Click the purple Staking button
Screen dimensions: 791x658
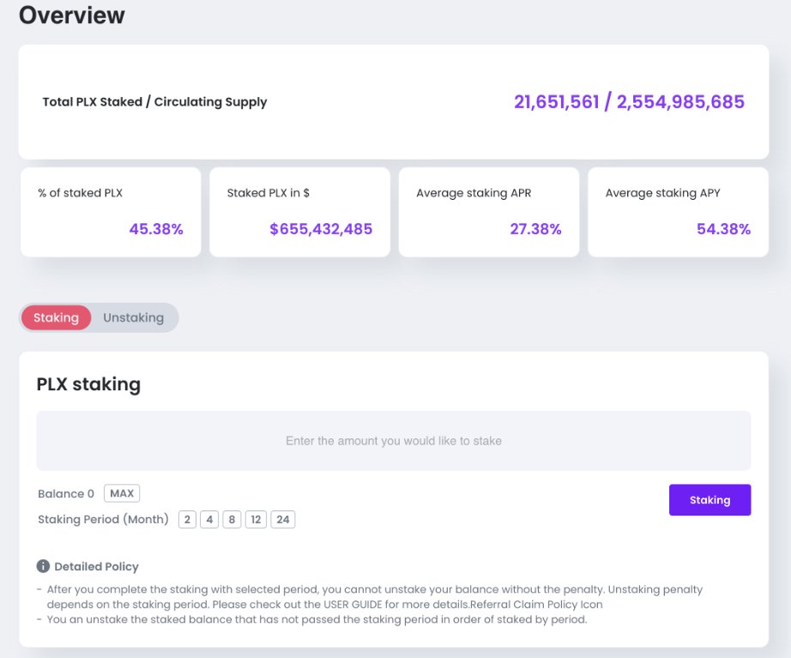pos(709,499)
